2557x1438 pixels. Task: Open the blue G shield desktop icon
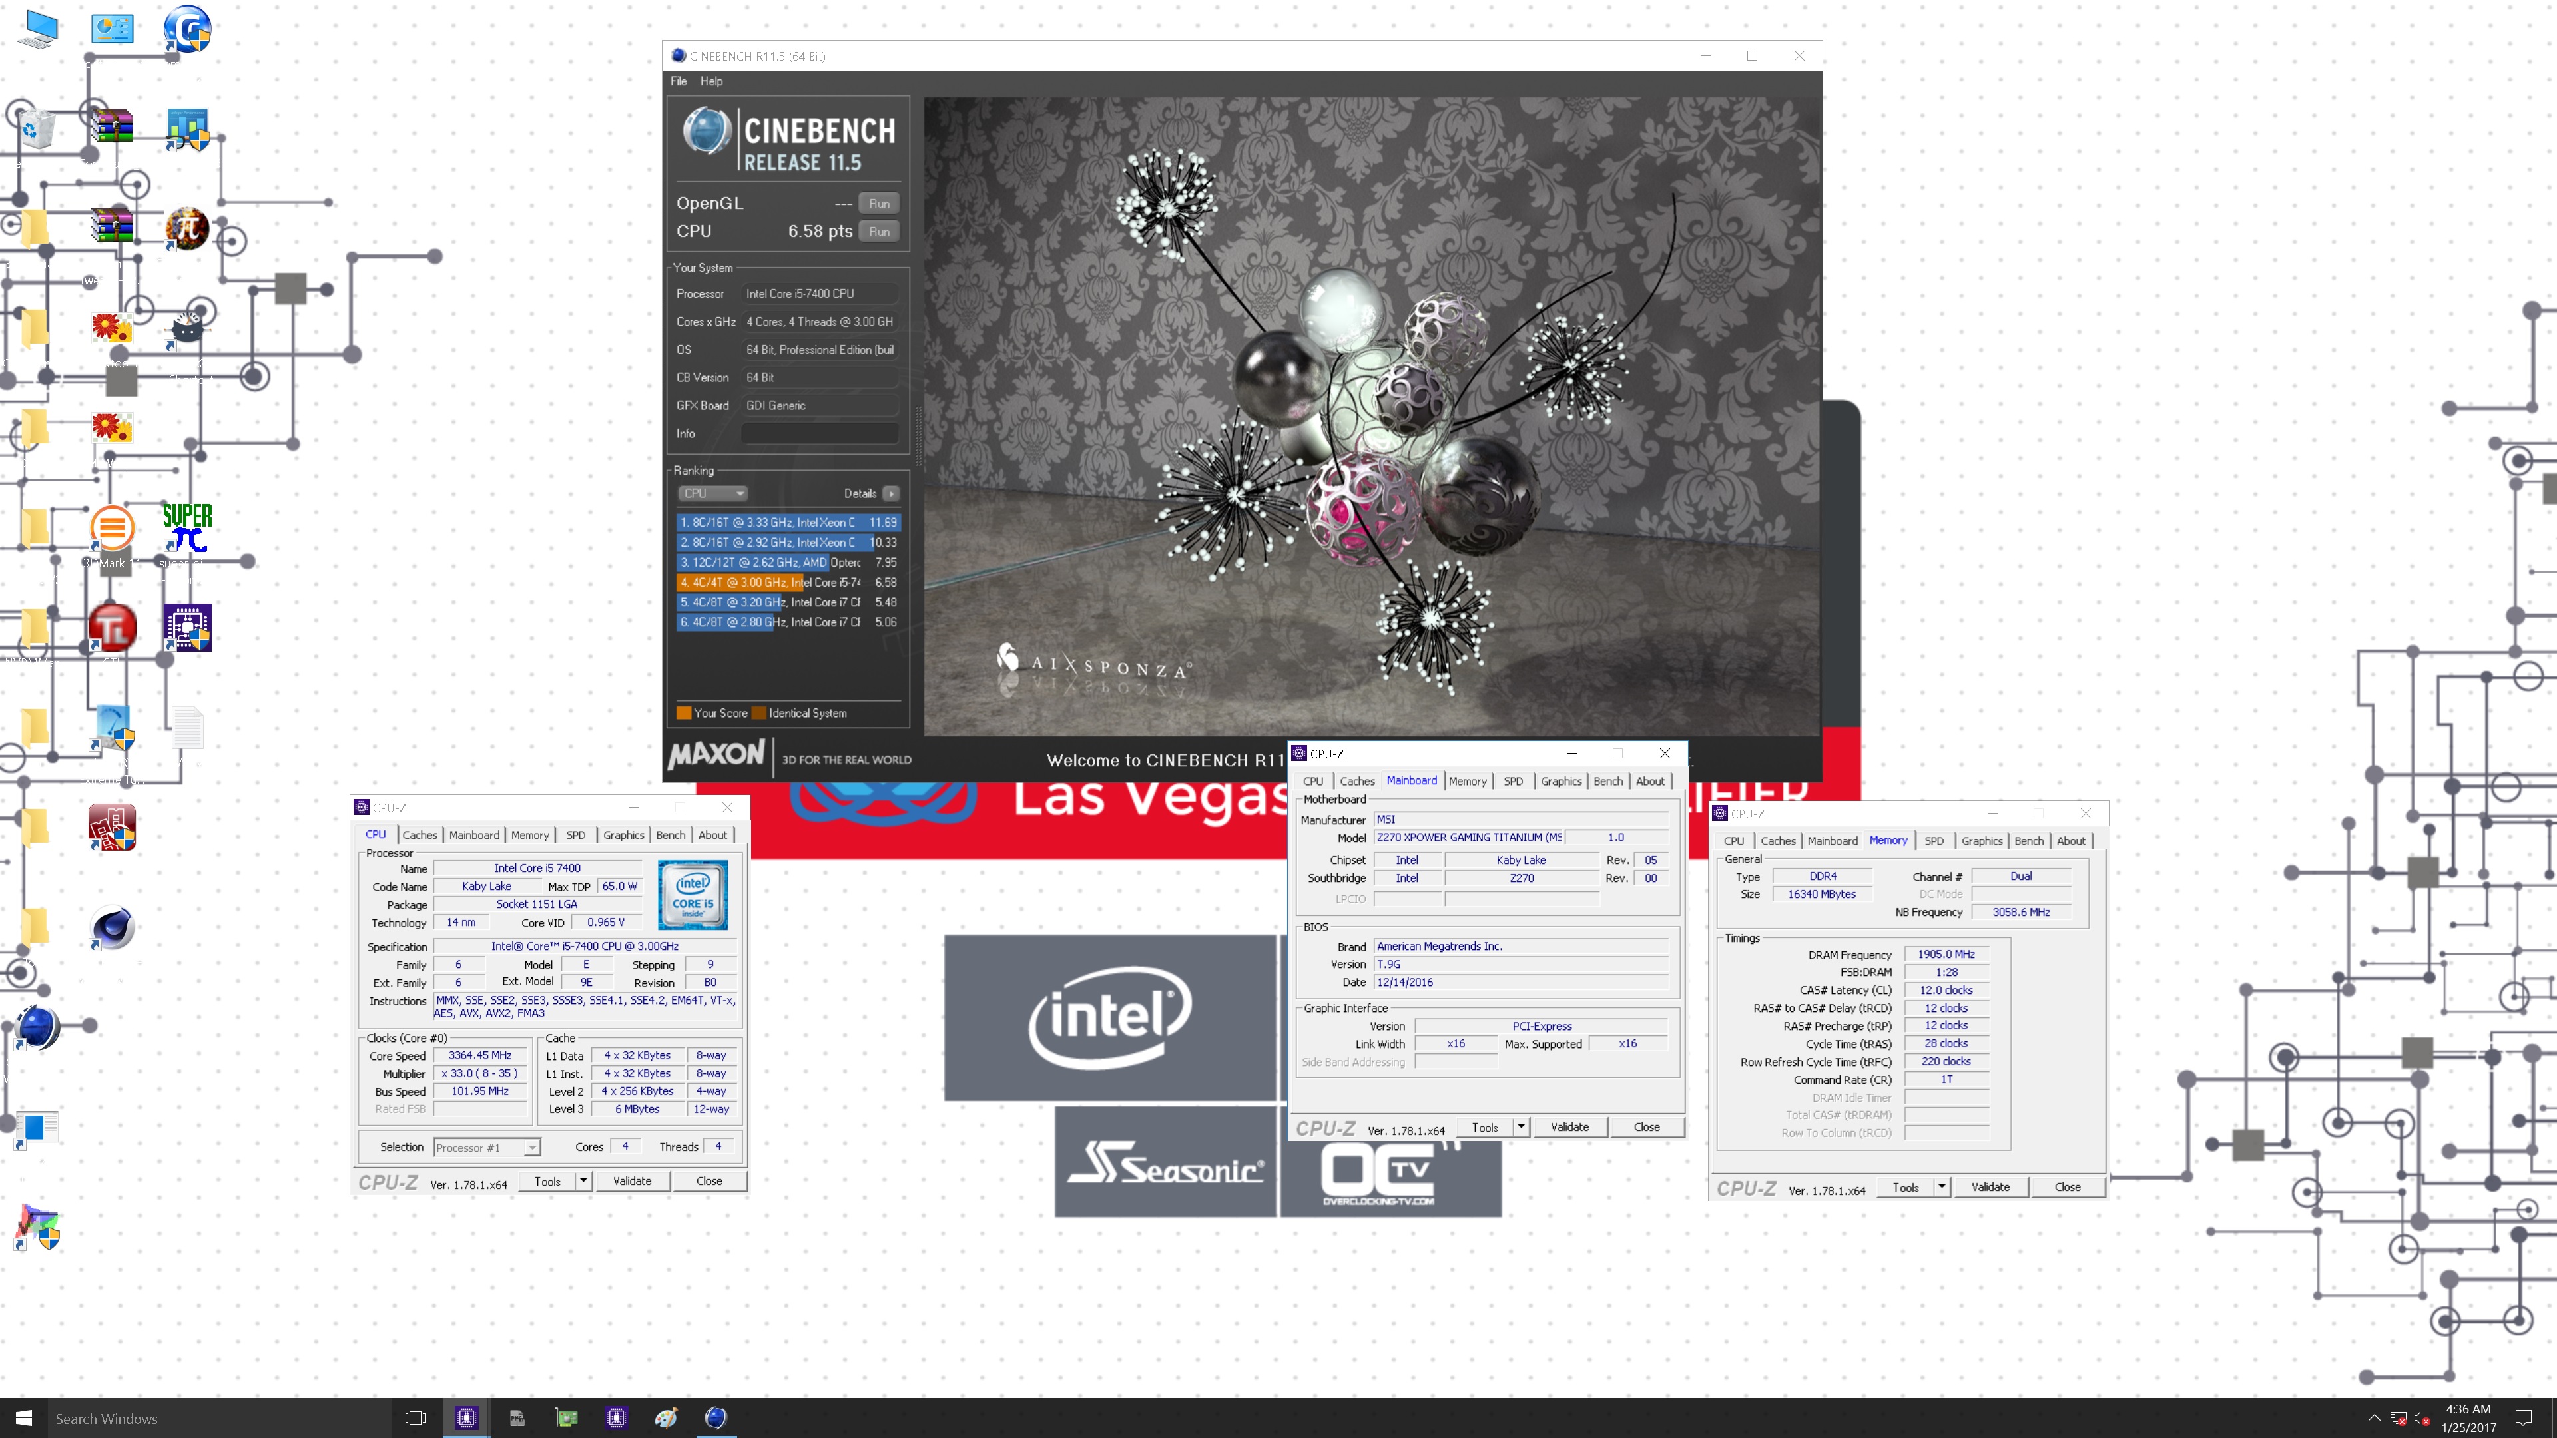click(186, 29)
